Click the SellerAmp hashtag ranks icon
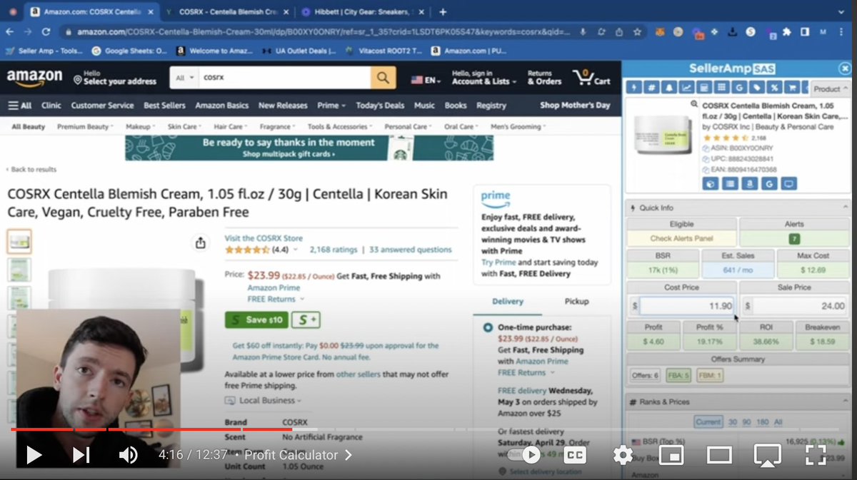Image resolution: width=857 pixels, height=480 pixels. 651,87
